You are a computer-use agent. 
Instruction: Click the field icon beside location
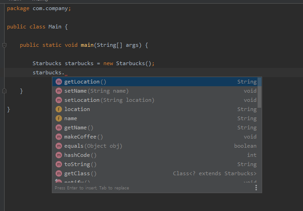(x=59, y=109)
